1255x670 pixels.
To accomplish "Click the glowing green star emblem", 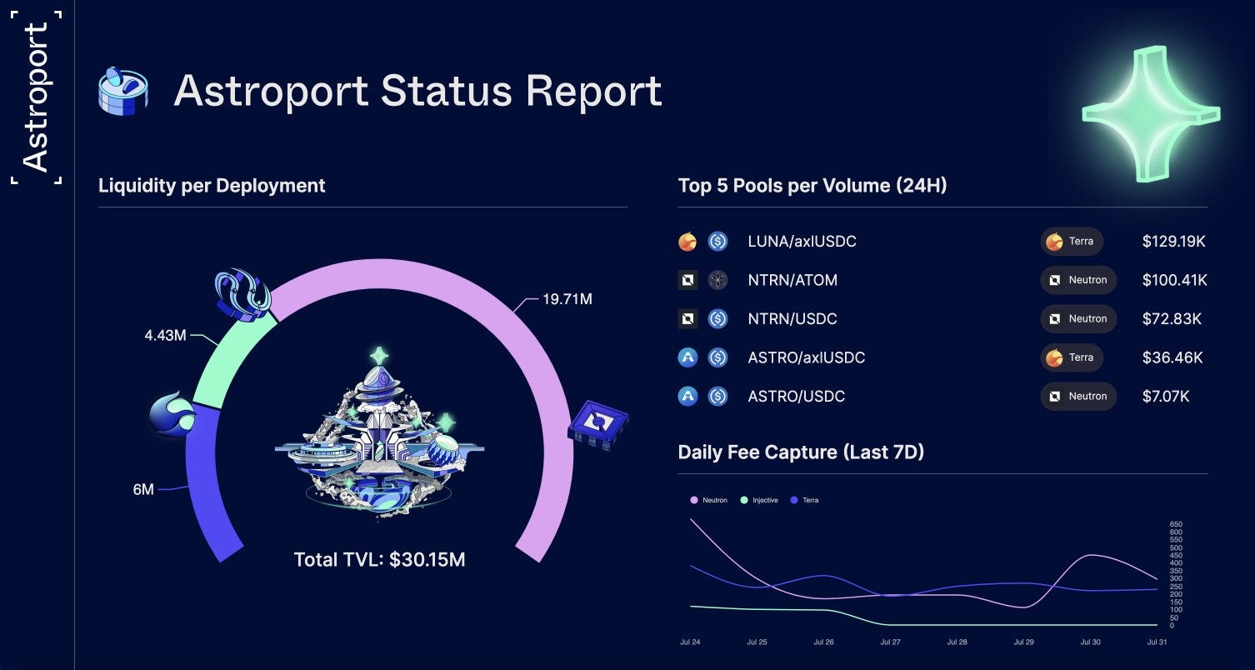I will pos(1150,113).
